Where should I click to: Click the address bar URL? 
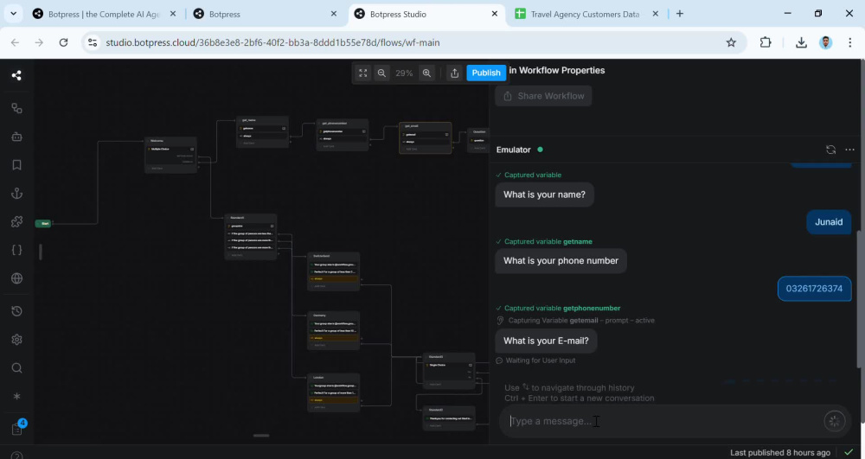coord(272,42)
